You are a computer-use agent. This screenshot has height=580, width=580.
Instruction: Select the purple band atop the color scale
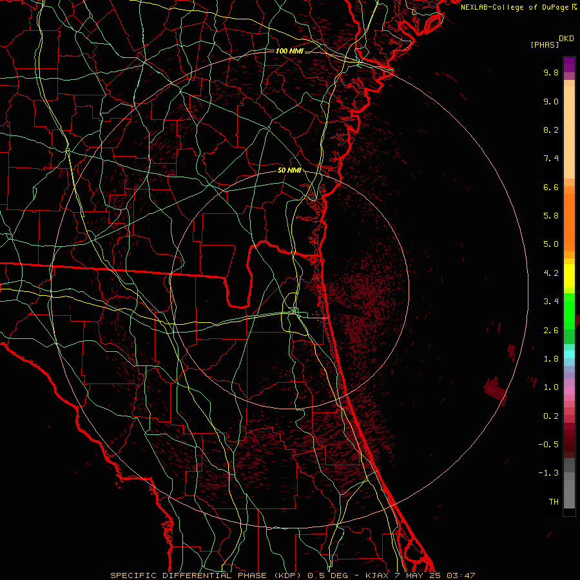point(569,65)
